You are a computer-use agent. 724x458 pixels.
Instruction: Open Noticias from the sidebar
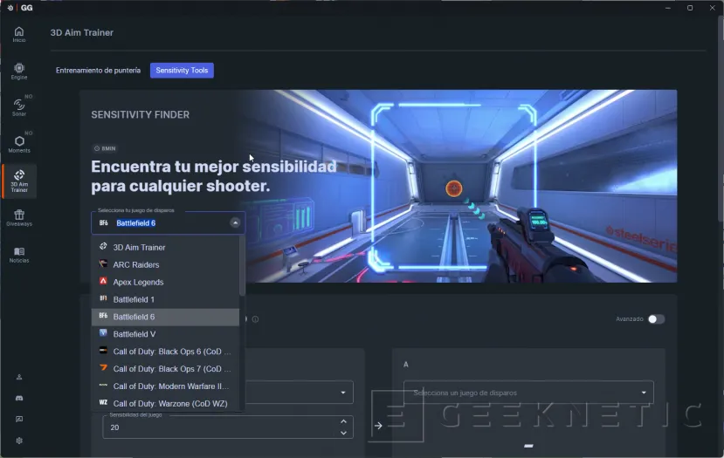[19, 255]
